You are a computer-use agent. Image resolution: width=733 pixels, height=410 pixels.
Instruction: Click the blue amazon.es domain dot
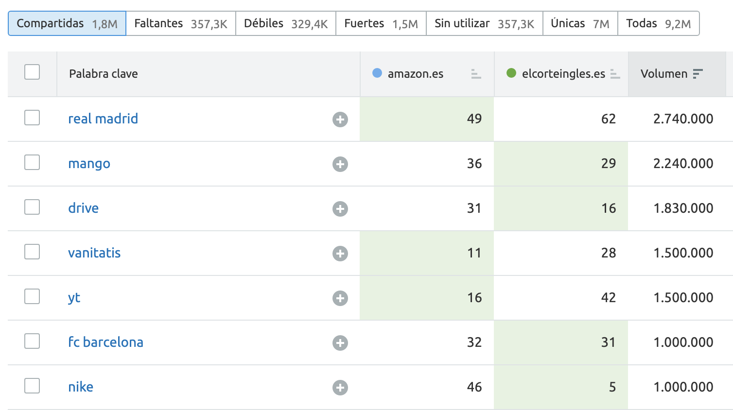click(377, 73)
